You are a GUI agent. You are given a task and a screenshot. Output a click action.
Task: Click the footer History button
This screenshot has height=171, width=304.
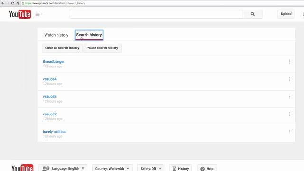(x=180, y=168)
